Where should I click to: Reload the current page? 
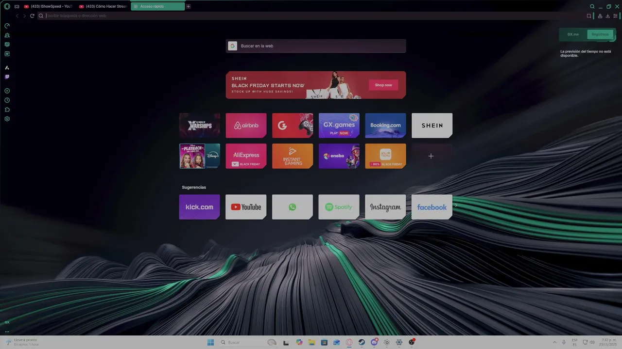point(32,16)
